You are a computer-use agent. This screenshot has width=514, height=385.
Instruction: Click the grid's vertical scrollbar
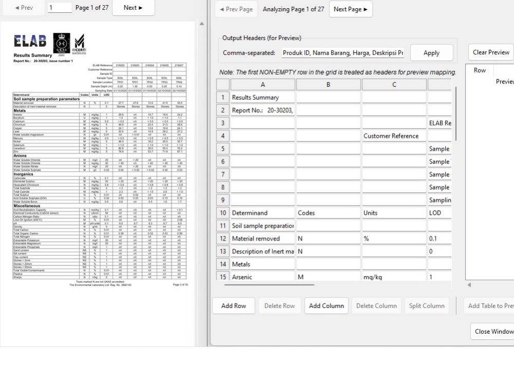(x=455, y=114)
